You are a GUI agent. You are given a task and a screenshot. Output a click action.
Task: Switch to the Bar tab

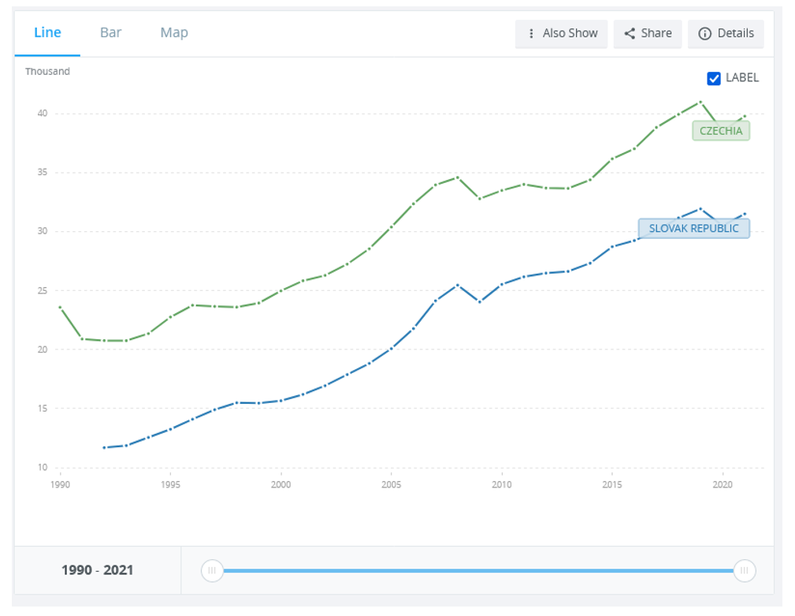[x=110, y=32]
